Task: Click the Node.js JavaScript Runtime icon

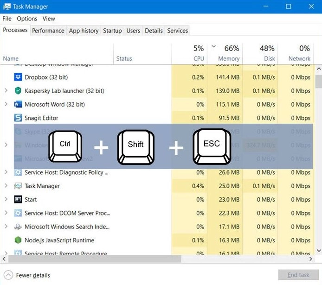Action: pyautogui.click(x=18, y=240)
